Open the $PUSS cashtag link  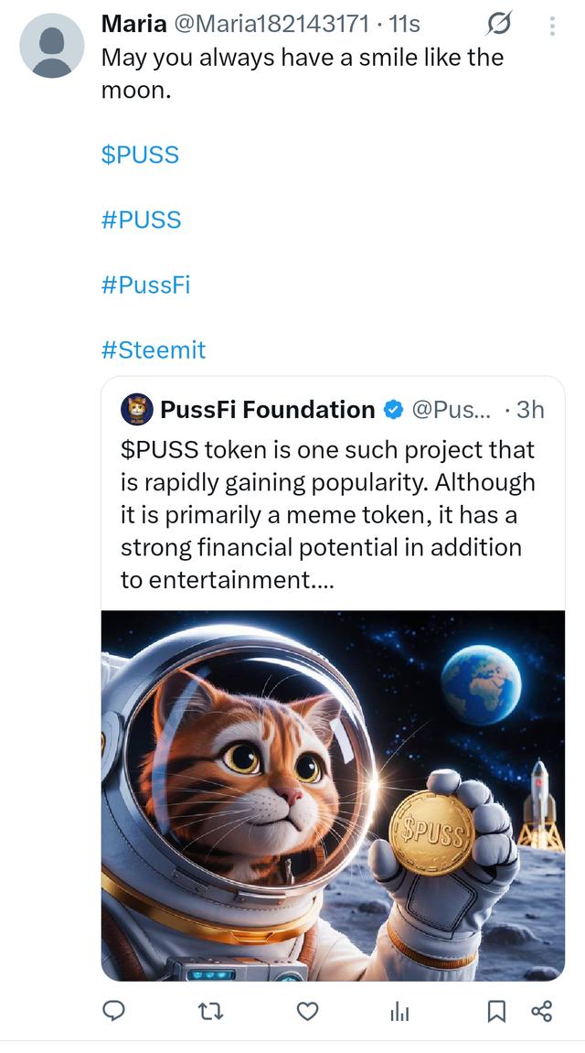(x=140, y=155)
